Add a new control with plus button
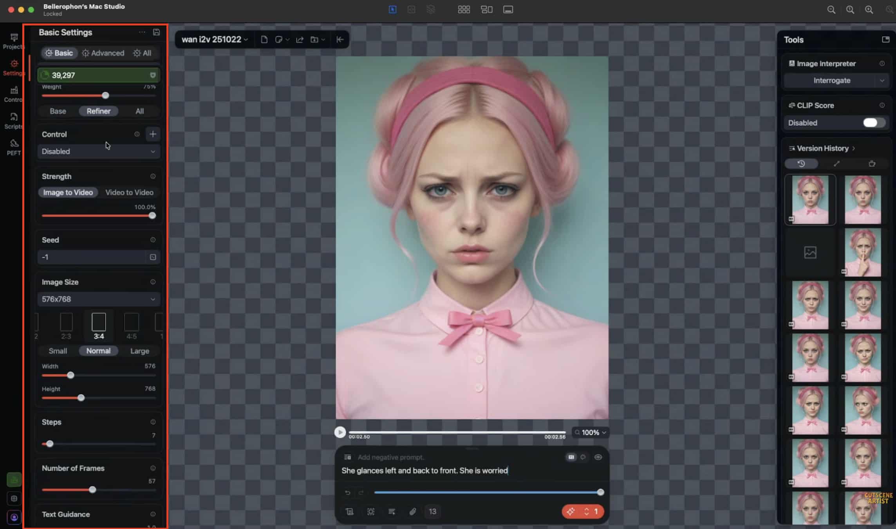The width and height of the screenshot is (896, 529). point(153,134)
